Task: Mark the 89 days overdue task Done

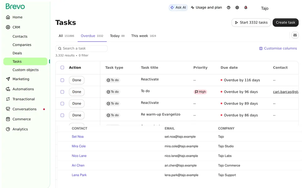Action: [x=77, y=104]
